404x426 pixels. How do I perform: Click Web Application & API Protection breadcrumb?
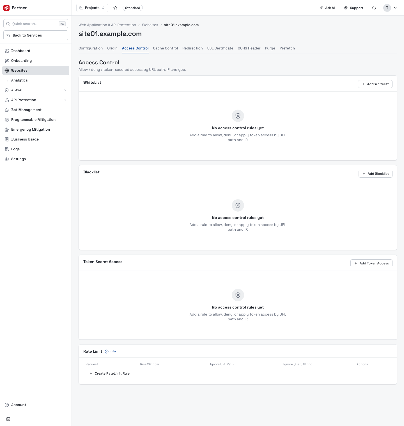click(x=107, y=25)
